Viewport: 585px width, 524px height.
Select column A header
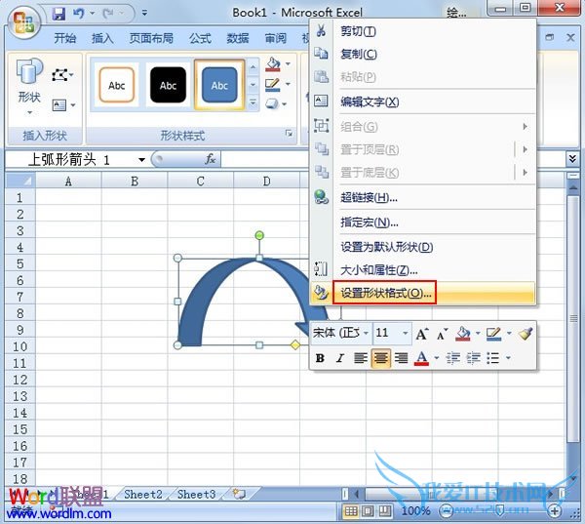tap(68, 181)
